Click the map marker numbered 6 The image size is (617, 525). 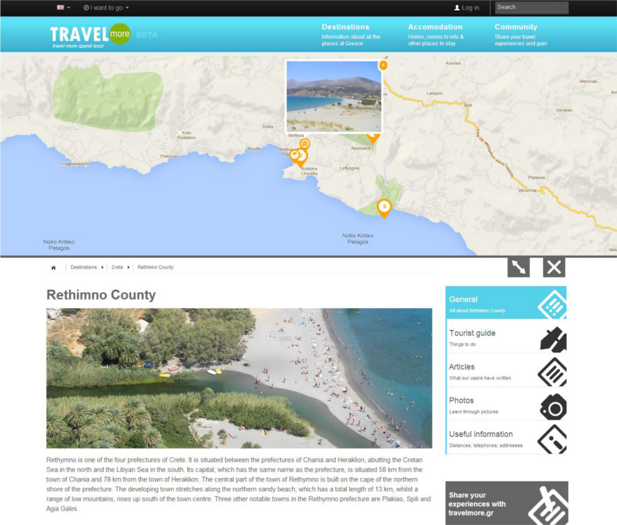tap(384, 208)
